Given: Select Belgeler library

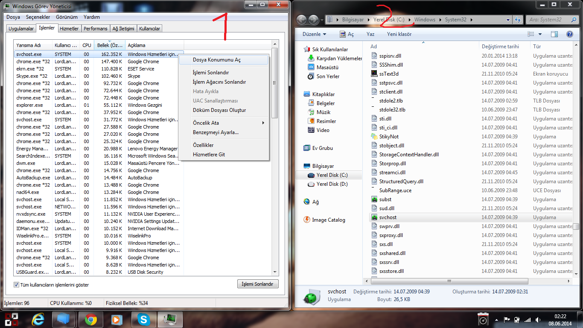Looking at the screenshot, I should pyautogui.click(x=321, y=103).
